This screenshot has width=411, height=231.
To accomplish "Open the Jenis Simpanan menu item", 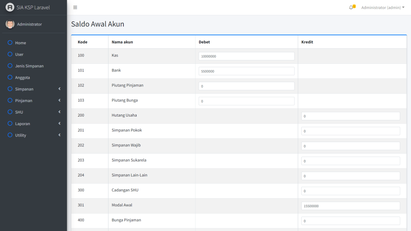I will 29,66.
